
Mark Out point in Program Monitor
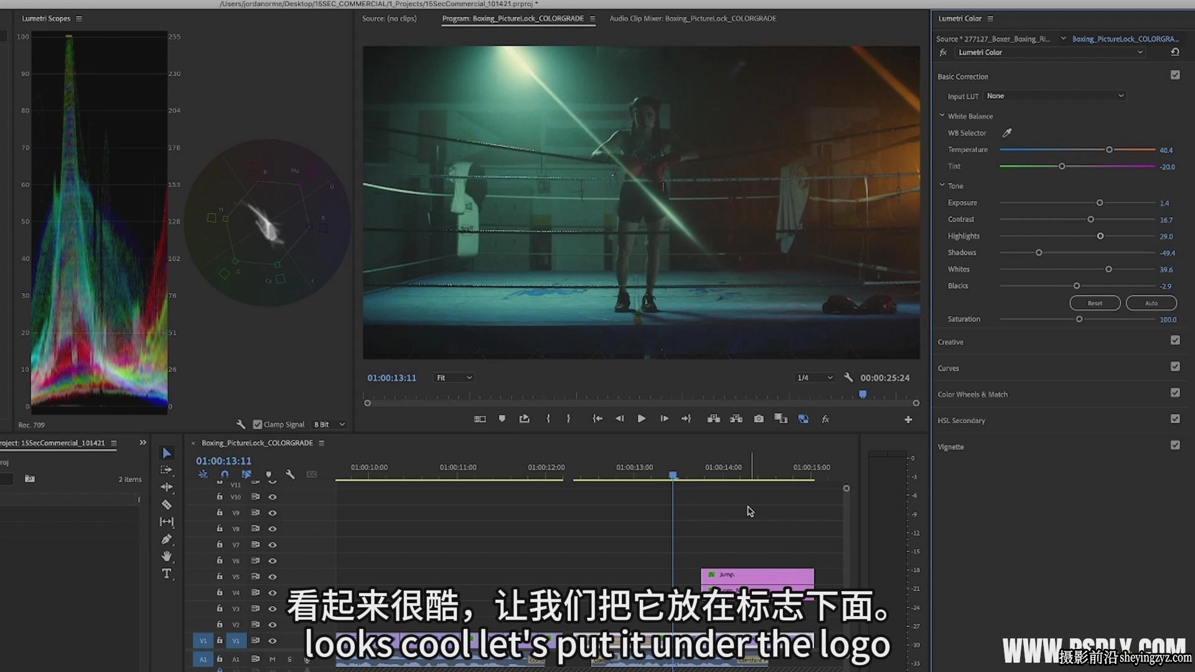click(x=568, y=419)
